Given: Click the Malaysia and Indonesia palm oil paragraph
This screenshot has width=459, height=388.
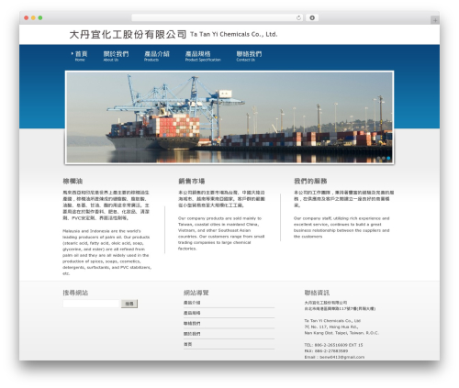Looking at the screenshot, I should 106,252.
